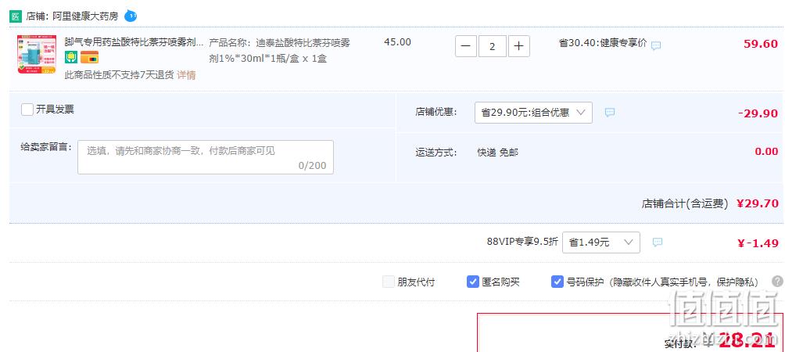
Task: Click the 省30.40:健康专享价 text
Action: click(603, 43)
